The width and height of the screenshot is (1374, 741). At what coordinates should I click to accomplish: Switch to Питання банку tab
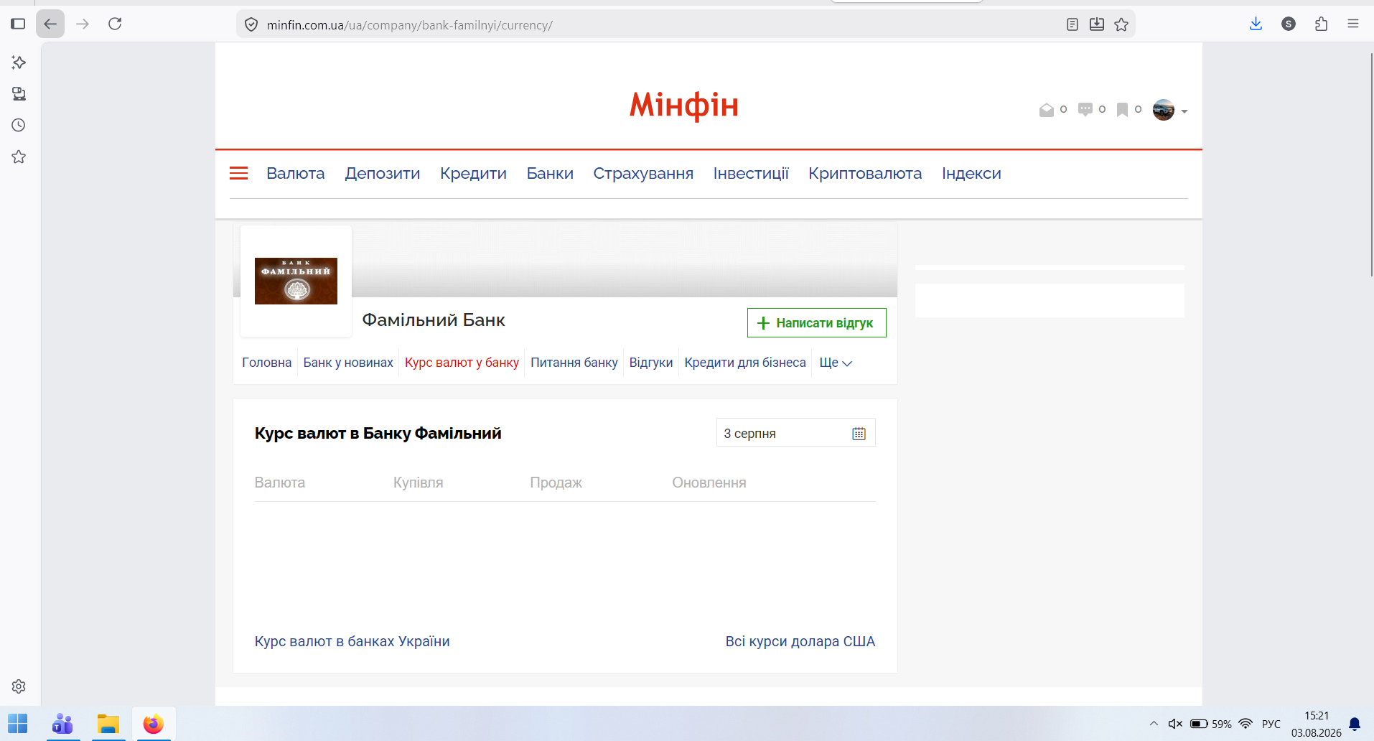point(574,363)
